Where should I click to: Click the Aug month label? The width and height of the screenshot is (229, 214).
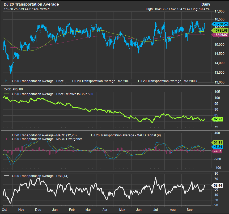[173, 210]
